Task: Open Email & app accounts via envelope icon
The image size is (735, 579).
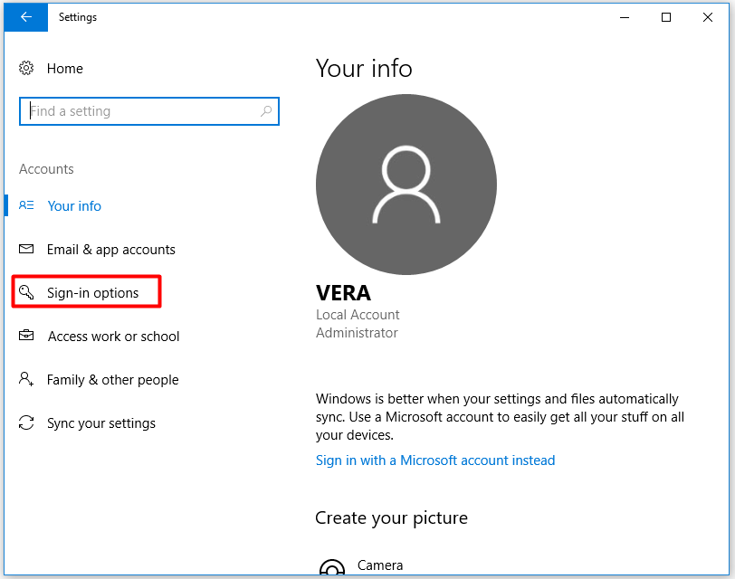Action: (x=28, y=249)
